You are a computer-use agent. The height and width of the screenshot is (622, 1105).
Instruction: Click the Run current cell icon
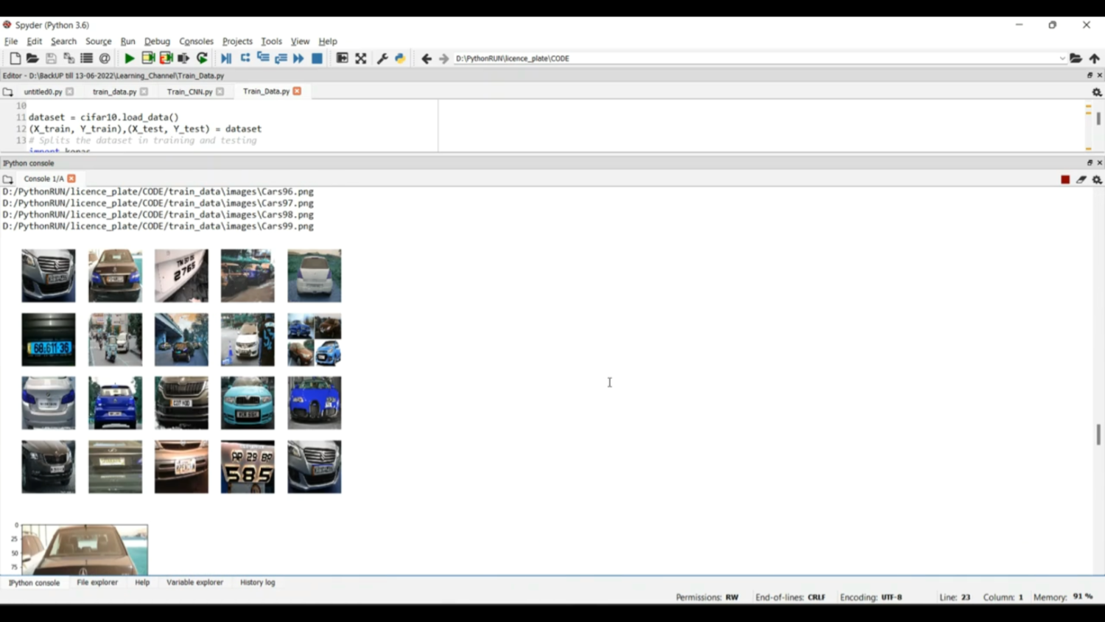[148, 58]
